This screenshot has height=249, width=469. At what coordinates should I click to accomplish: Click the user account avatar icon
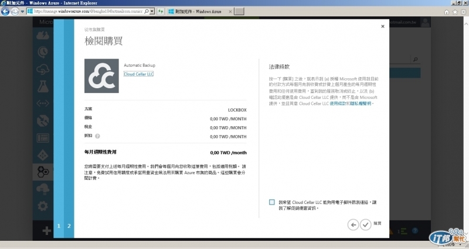click(x=425, y=22)
